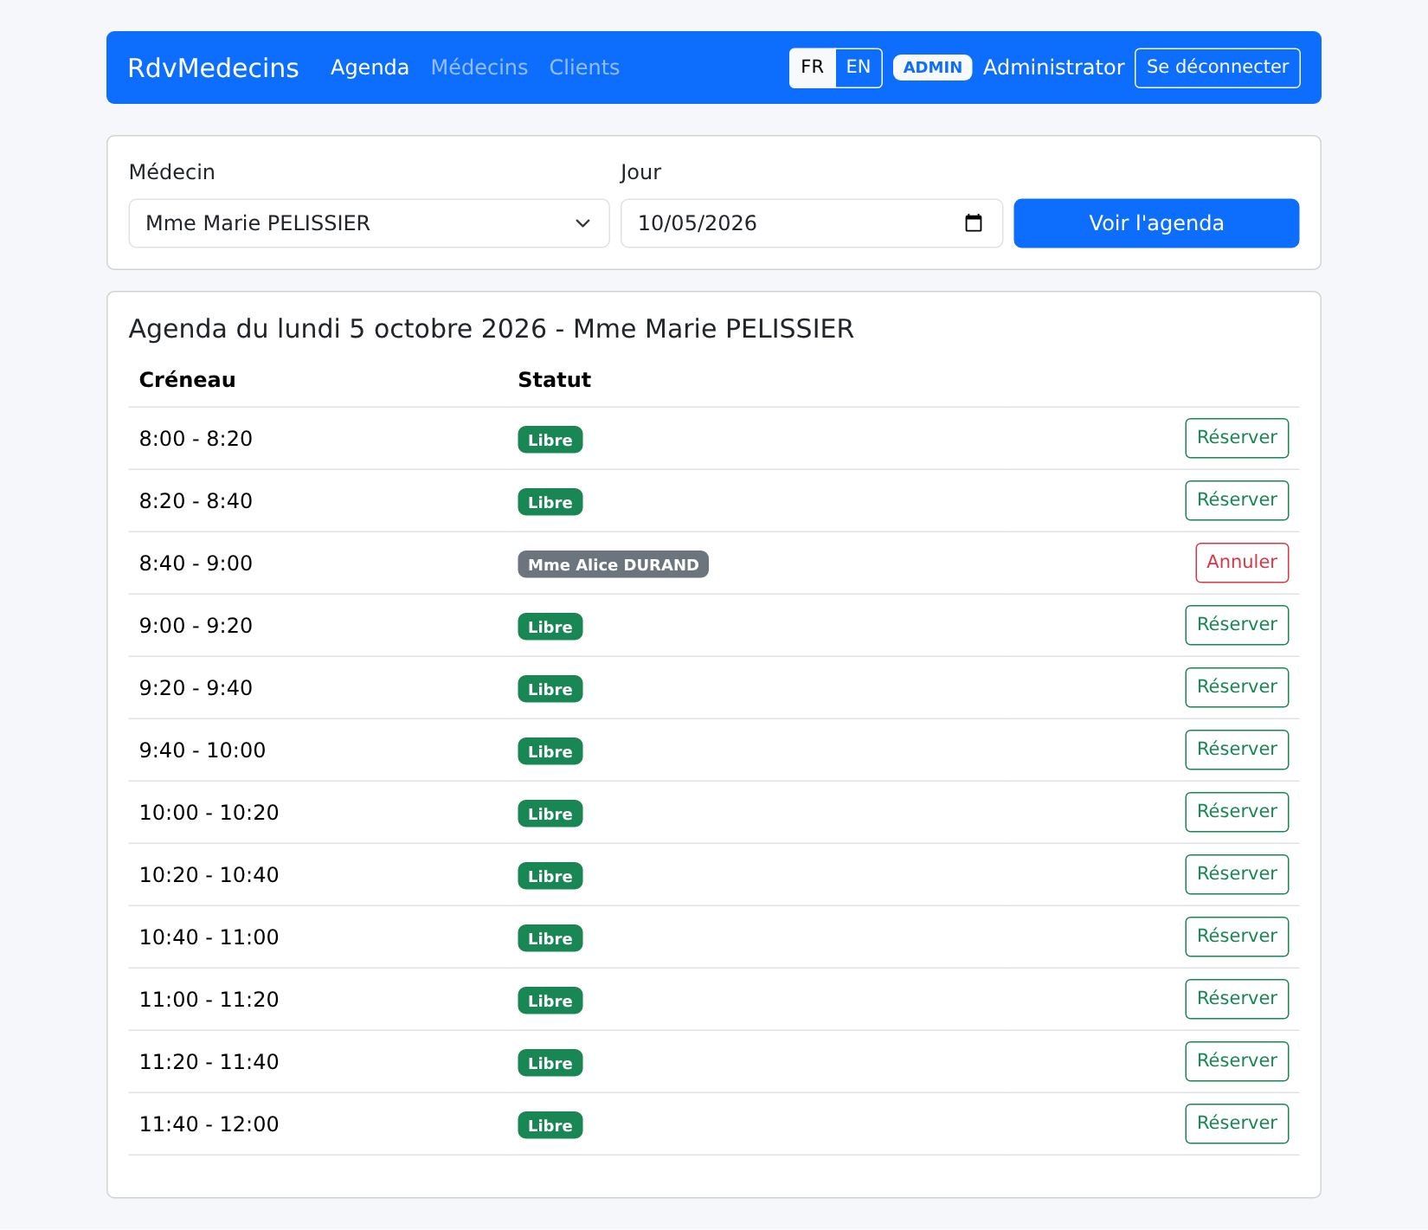Go to RdvMedecins home brand link
Image resolution: width=1428 pixels, height=1230 pixels.
[x=213, y=68]
